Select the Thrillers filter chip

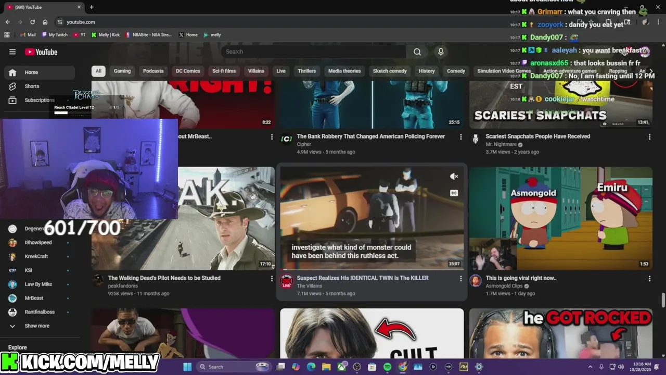(307, 71)
